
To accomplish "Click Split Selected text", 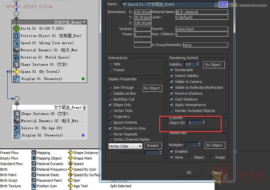I will click(120, 186).
